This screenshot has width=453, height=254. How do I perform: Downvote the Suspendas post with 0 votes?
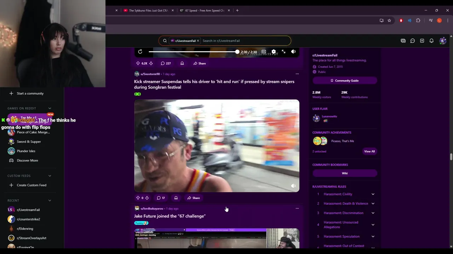(147, 198)
